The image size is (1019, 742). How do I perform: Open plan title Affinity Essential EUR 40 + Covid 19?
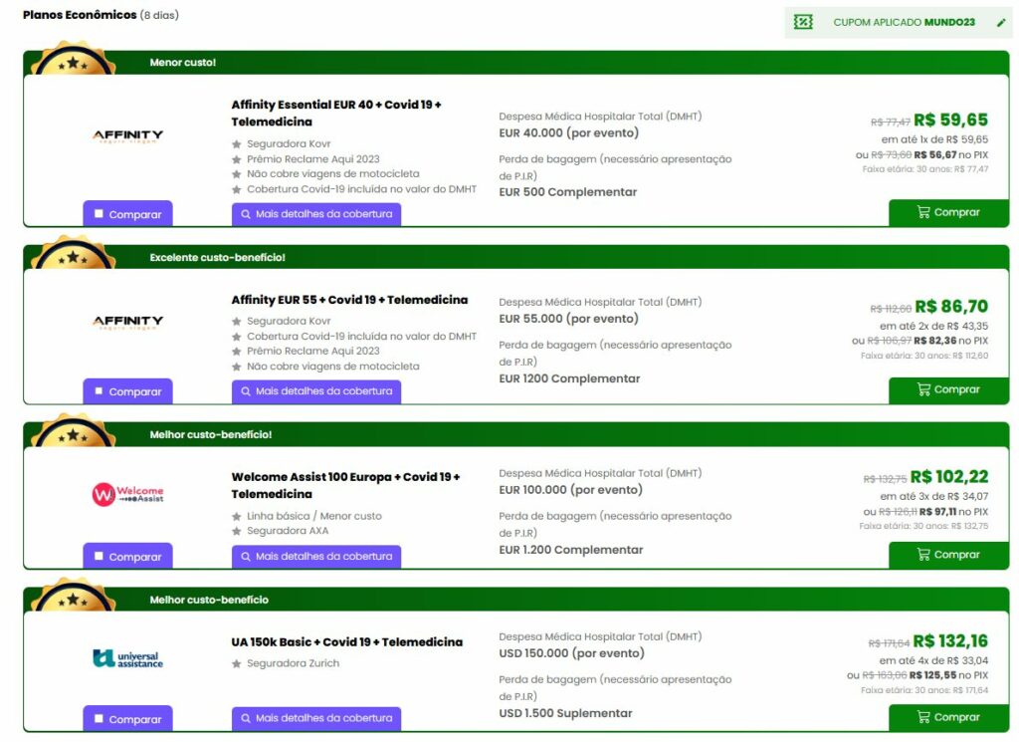[x=336, y=114]
